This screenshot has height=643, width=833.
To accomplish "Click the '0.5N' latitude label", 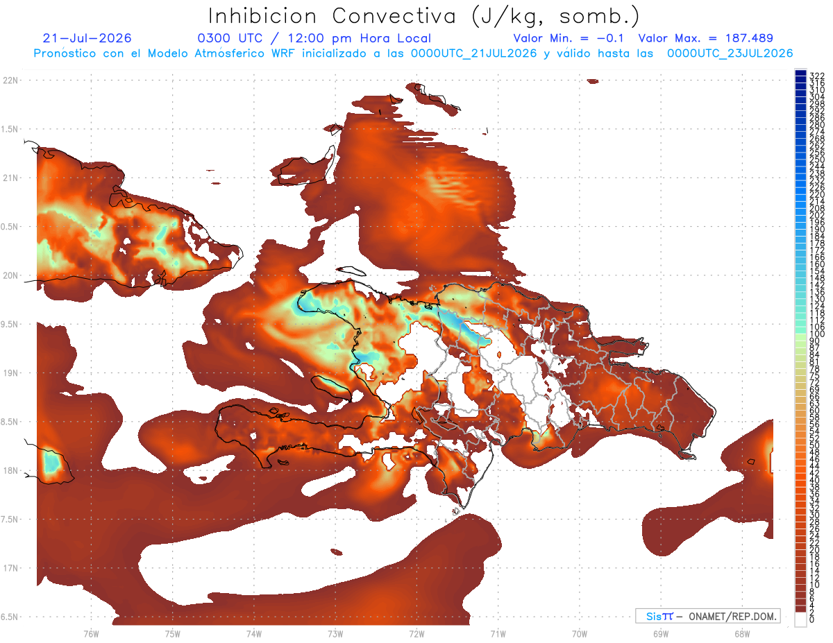I will (10, 227).
